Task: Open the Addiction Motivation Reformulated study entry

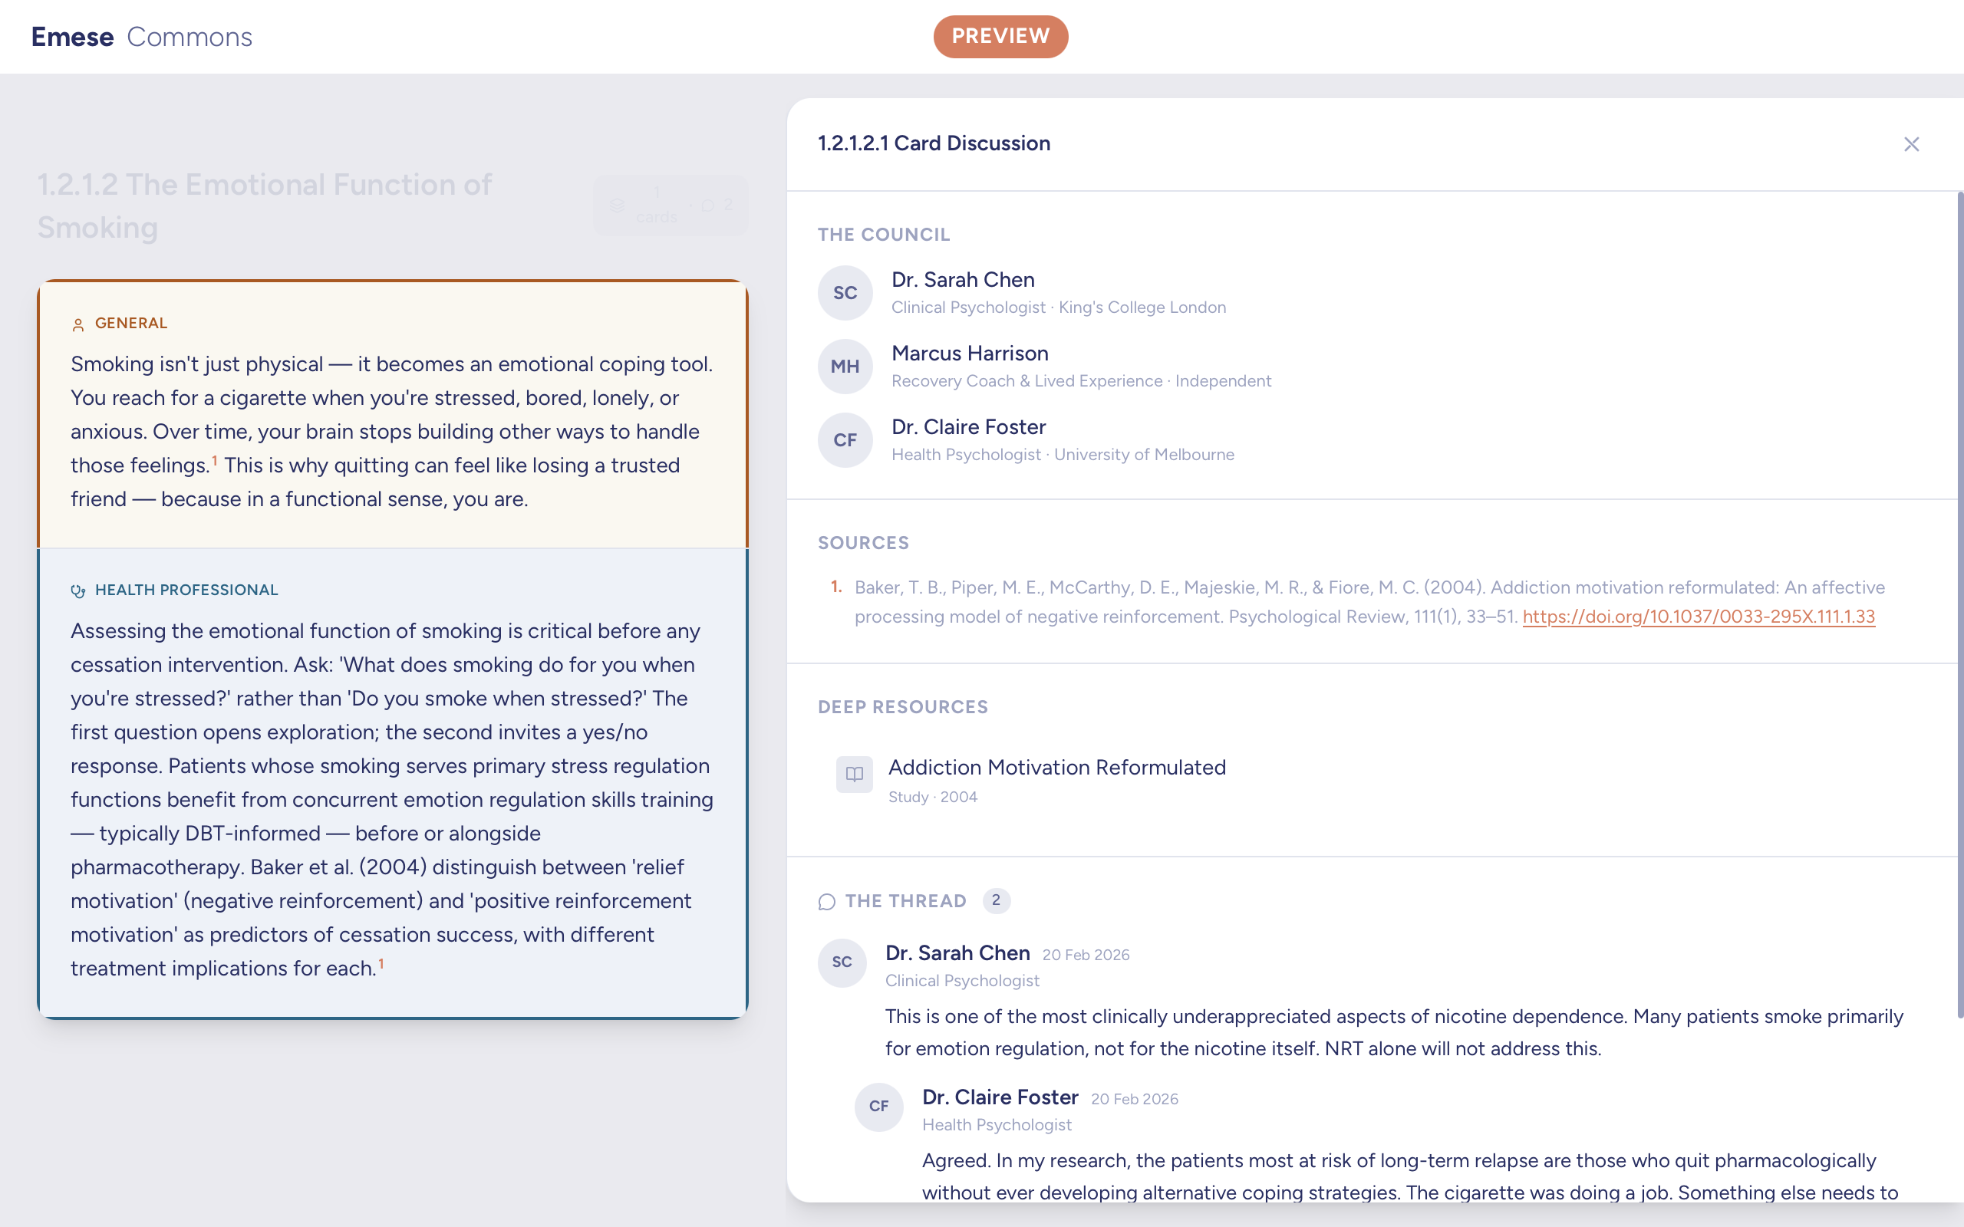Action: click(1056, 767)
